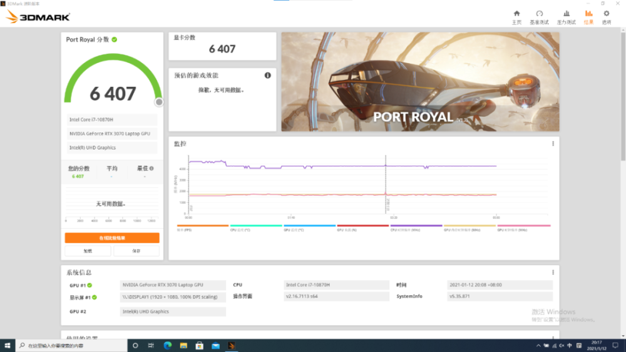Open the monitoring panel three-dot menu
The height and width of the screenshot is (352, 626).
553,144
